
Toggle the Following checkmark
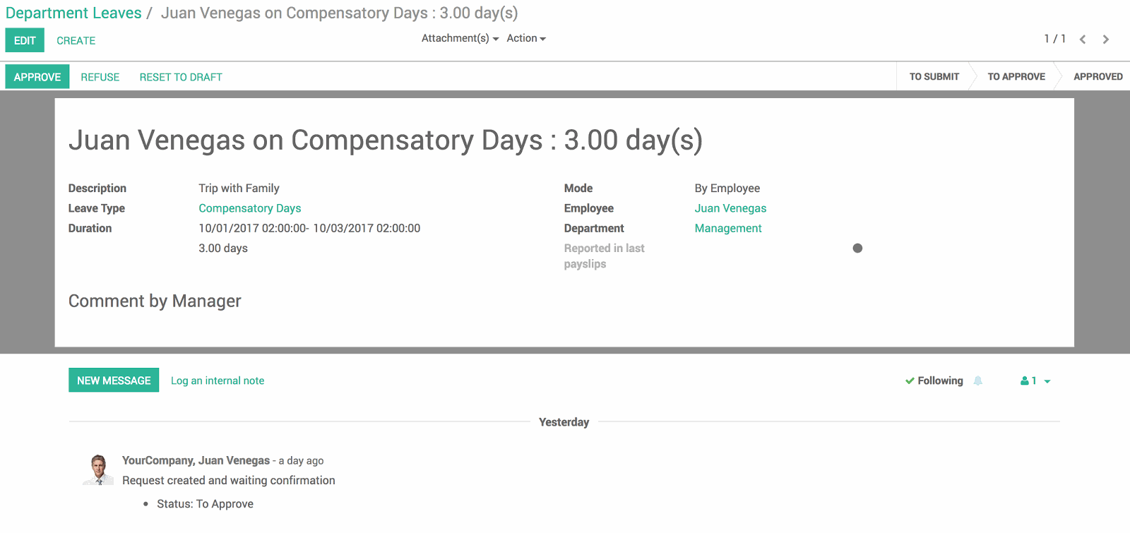[x=910, y=381]
